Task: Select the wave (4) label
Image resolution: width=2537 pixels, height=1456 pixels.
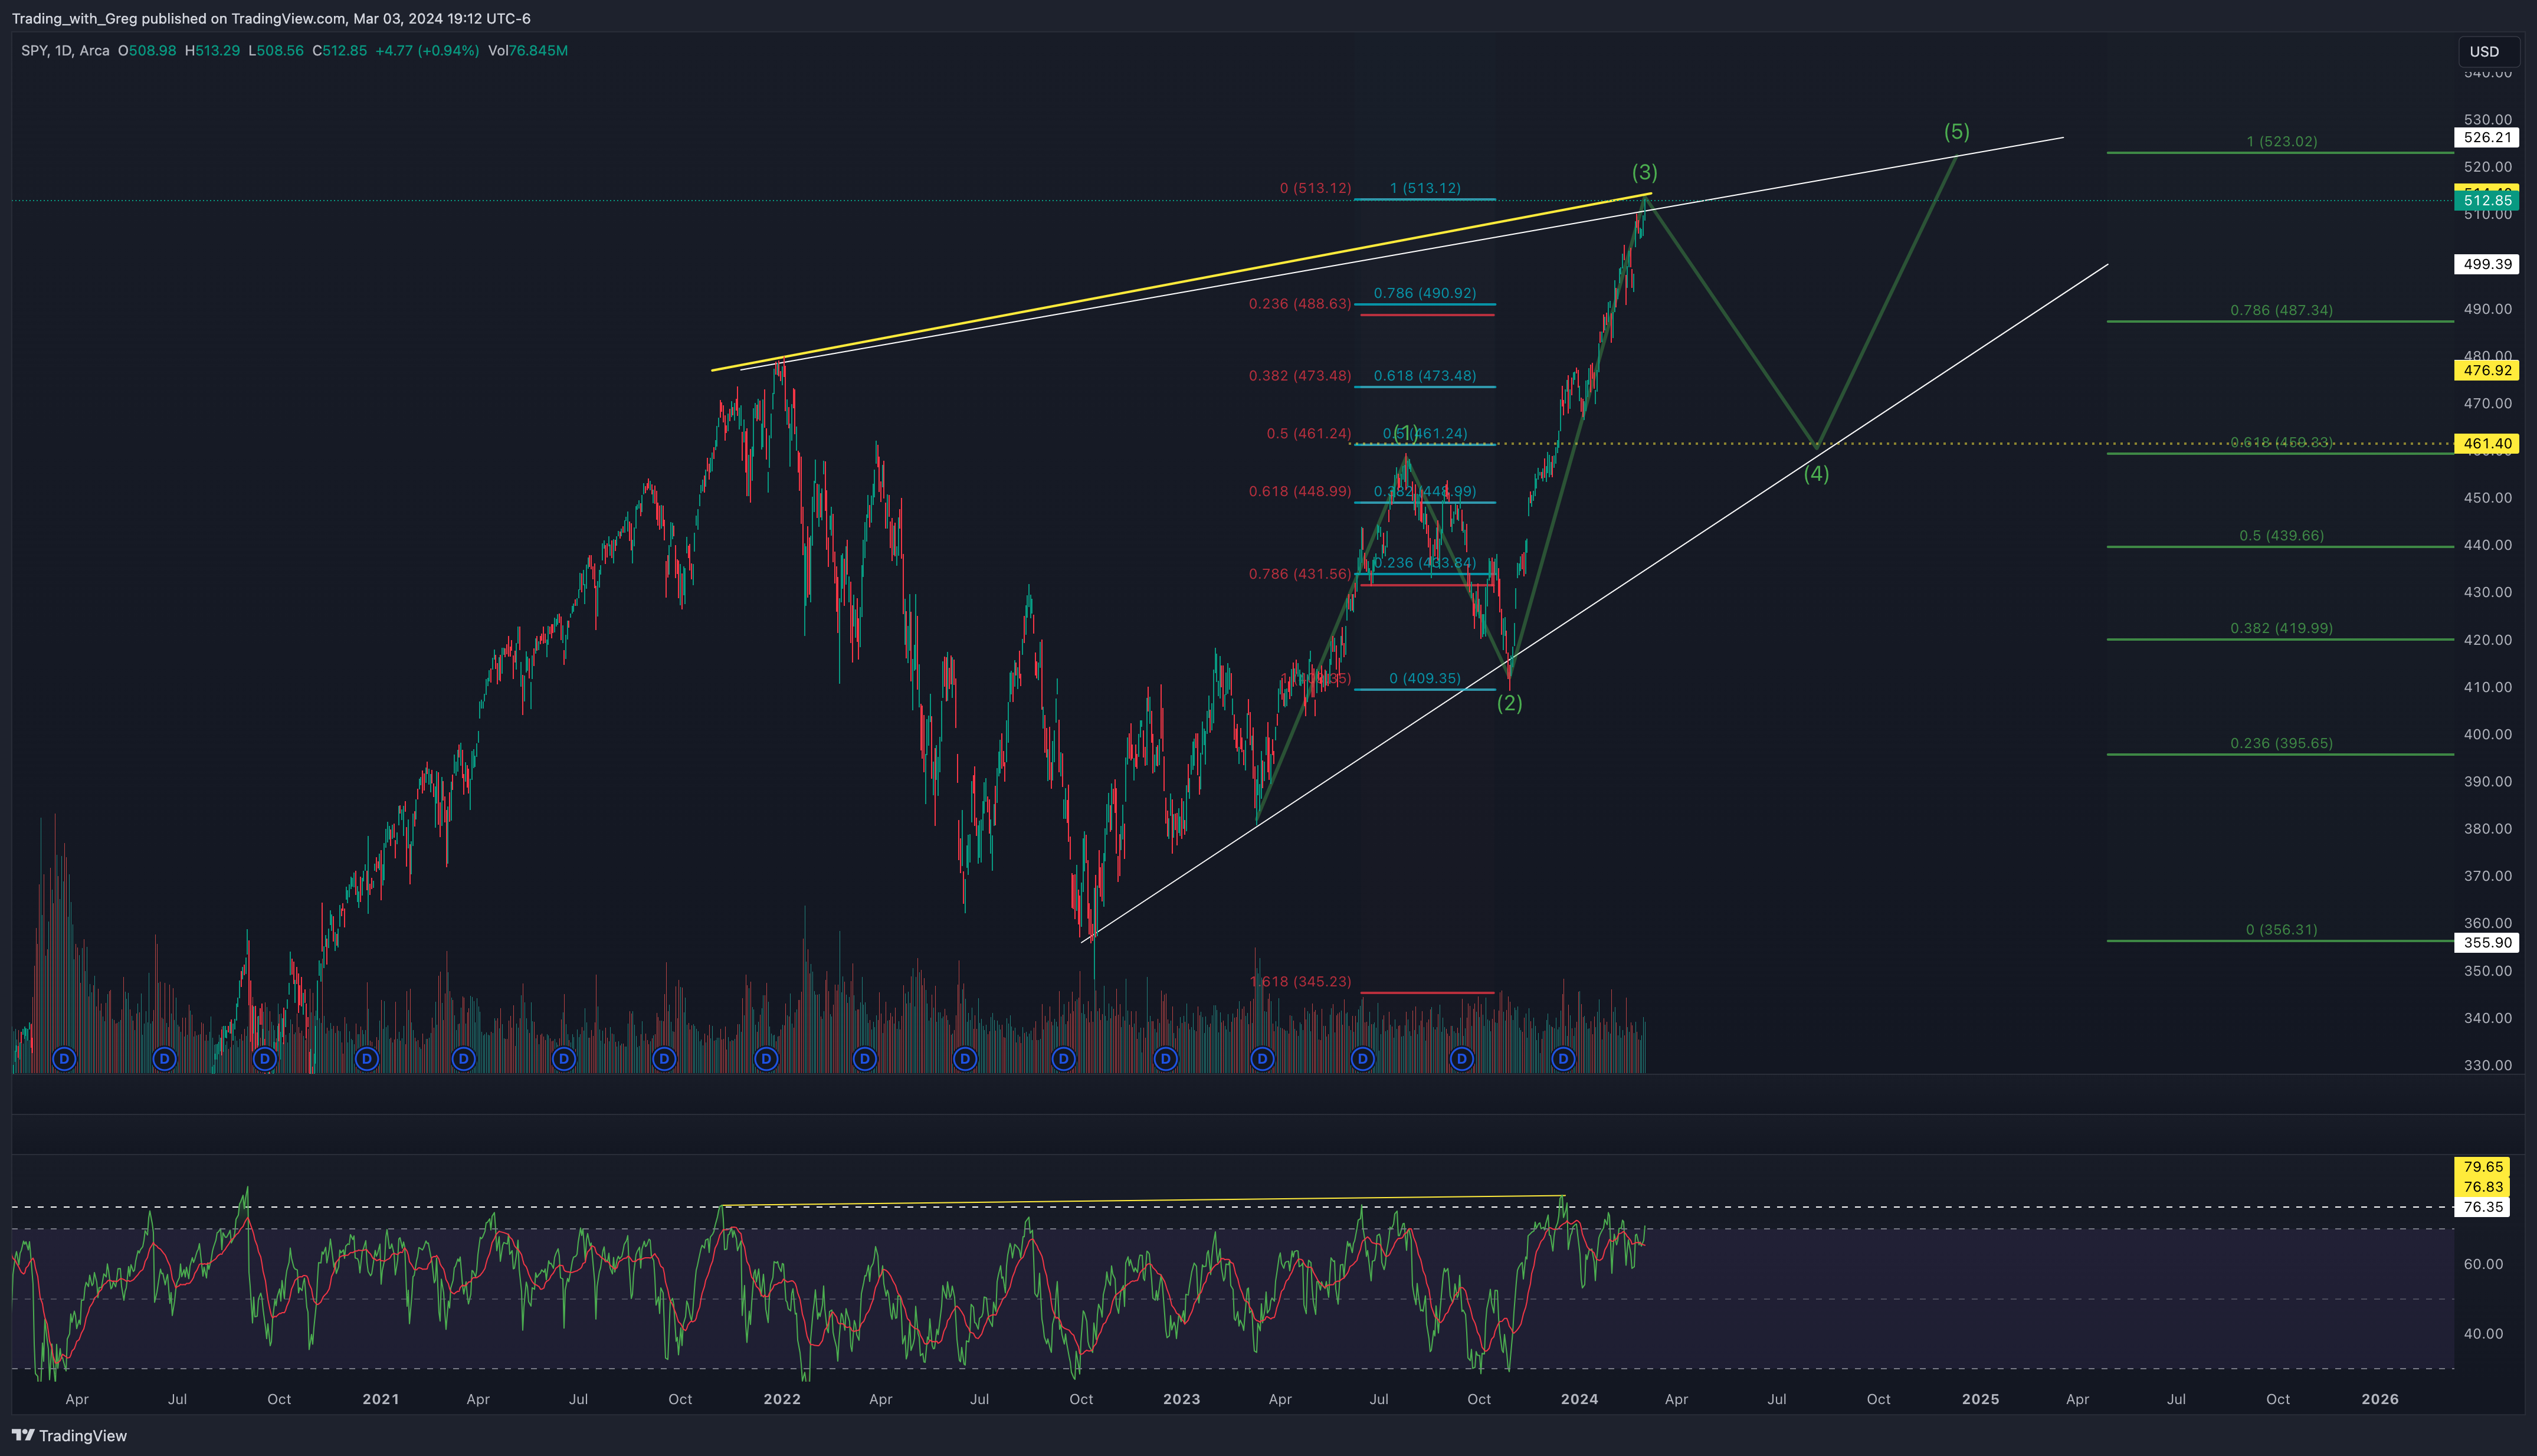Action: coord(1816,474)
